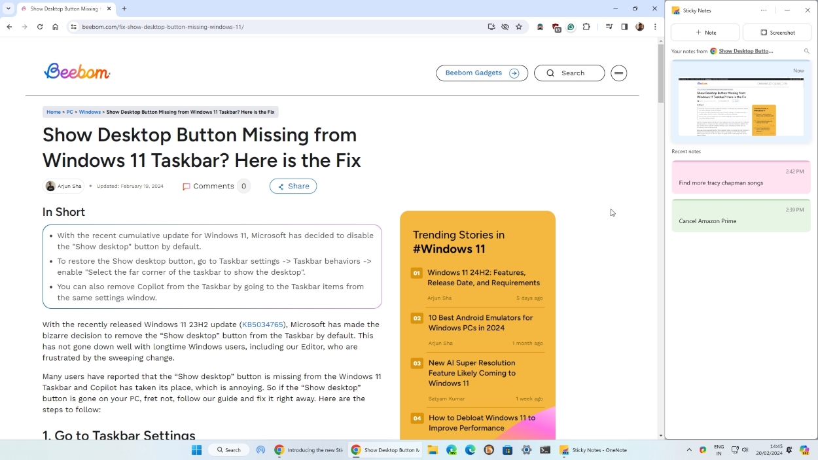Open the browser Extensions puzzle-piece icon
This screenshot has width=818, height=460.
(586, 27)
